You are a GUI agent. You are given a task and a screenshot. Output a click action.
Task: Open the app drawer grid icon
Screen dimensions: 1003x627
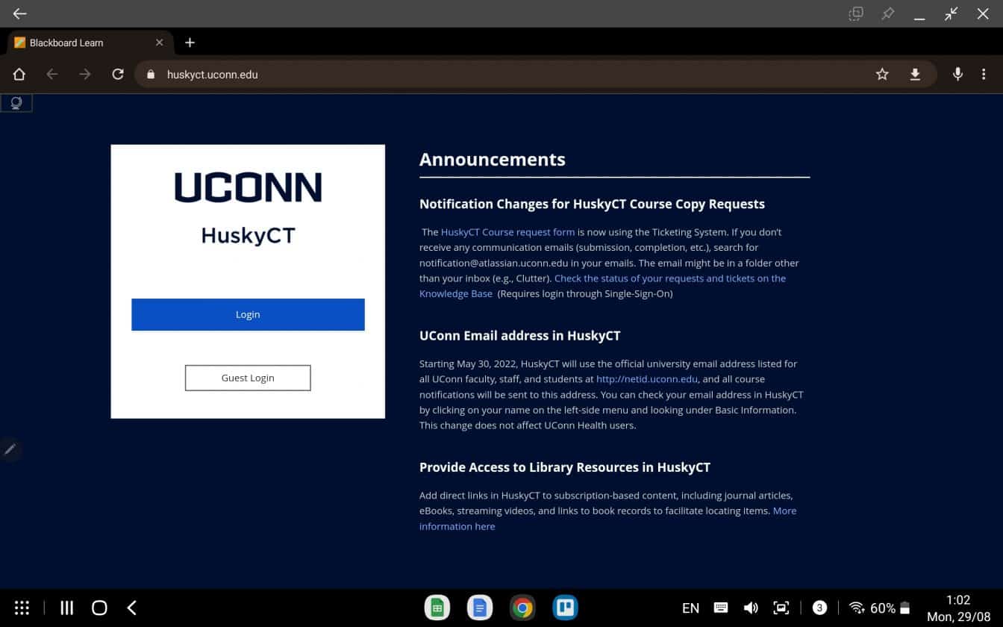click(22, 608)
